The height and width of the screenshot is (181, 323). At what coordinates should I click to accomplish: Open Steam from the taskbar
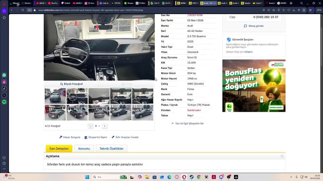click(192, 177)
